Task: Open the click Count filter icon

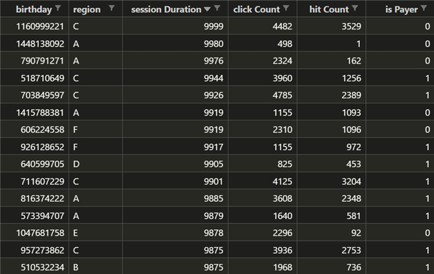Action: tap(286, 8)
